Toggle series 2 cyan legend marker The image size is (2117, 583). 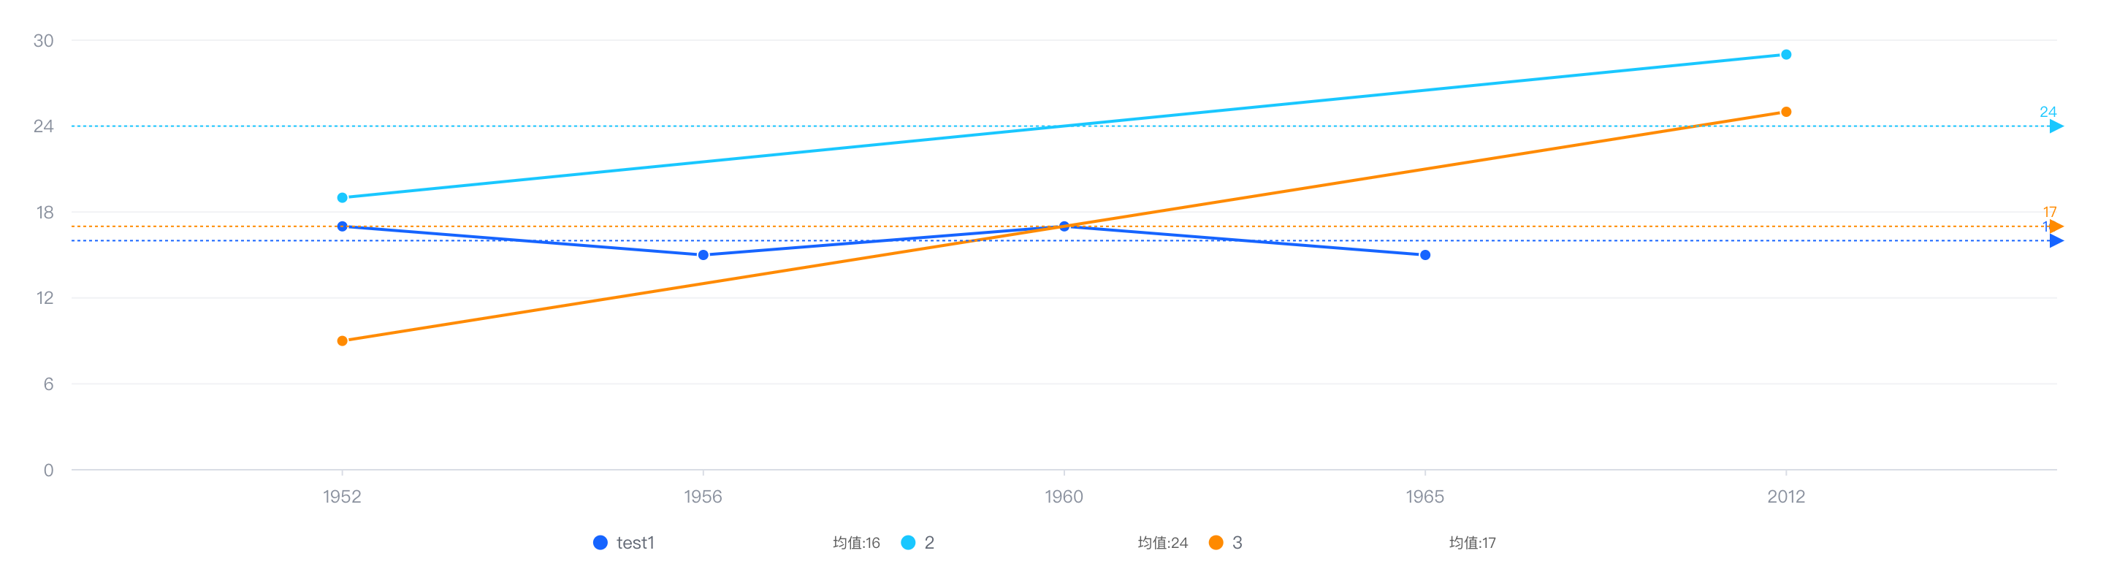pyautogui.click(x=908, y=543)
